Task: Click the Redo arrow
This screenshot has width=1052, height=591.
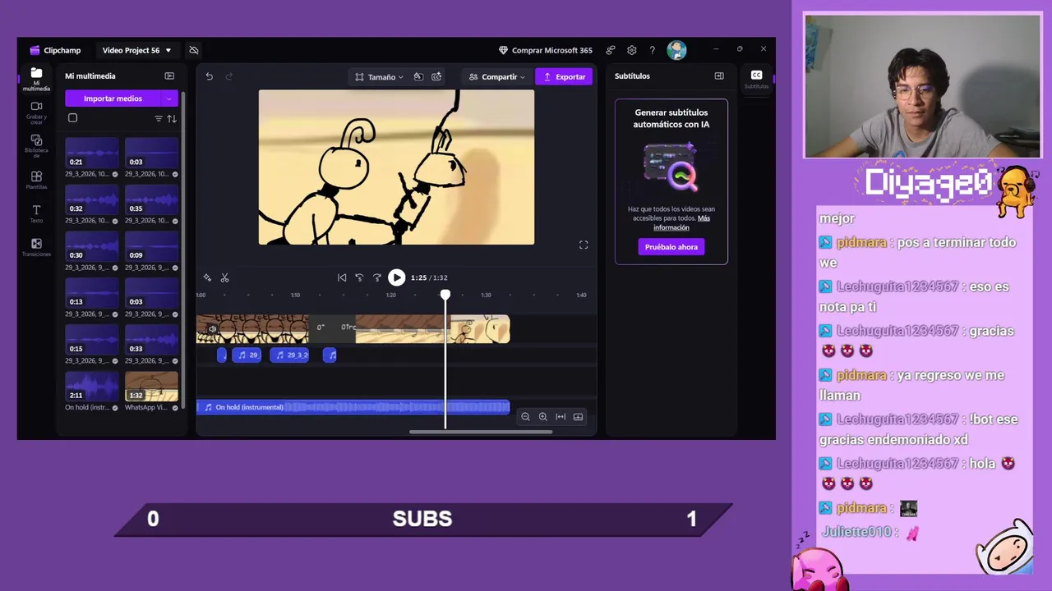Action: (229, 76)
